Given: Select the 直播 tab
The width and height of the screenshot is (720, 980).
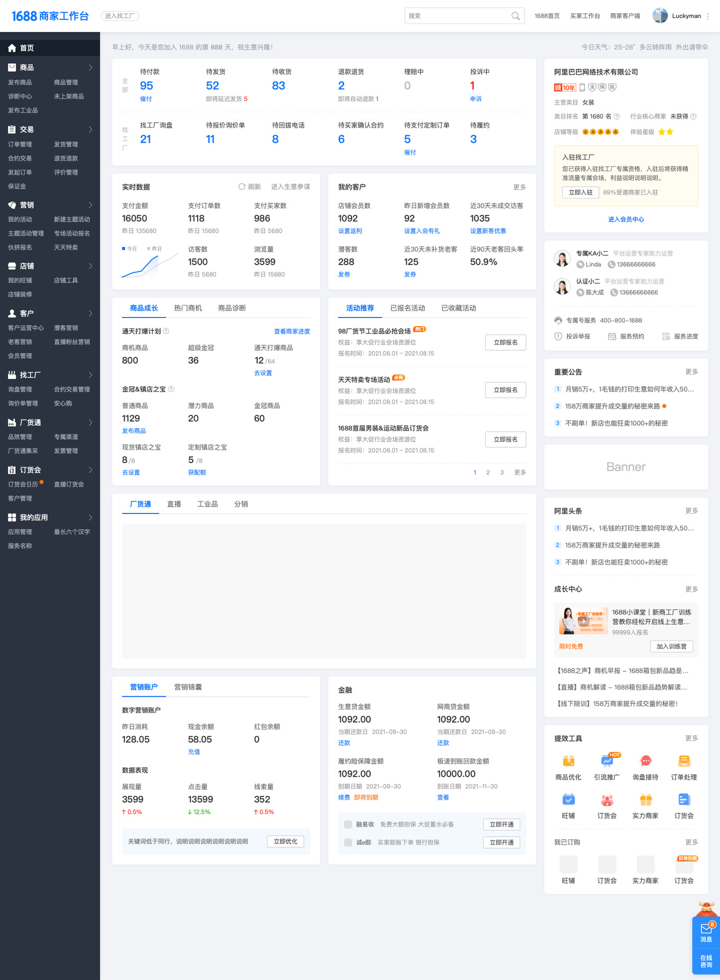Looking at the screenshot, I should 174,504.
